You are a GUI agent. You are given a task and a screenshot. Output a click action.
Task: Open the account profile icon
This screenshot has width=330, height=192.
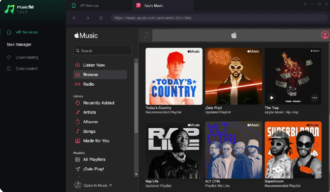pyautogui.click(x=325, y=35)
